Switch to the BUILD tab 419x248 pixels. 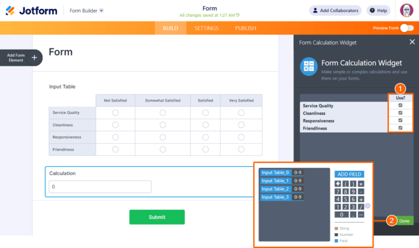(171, 28)
